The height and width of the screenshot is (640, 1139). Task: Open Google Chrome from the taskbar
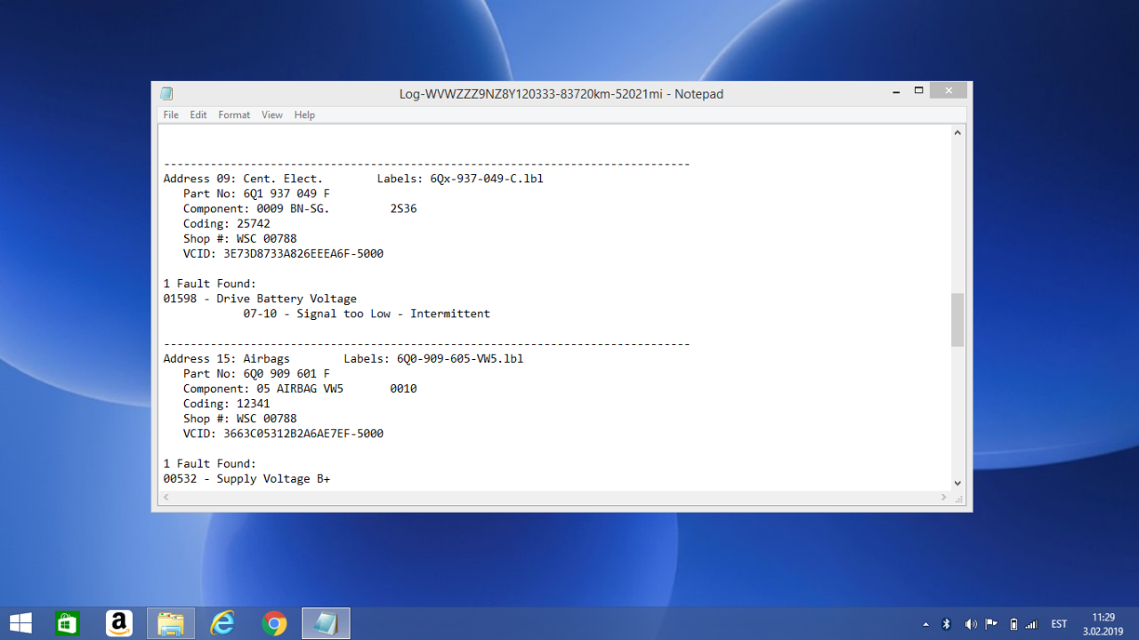274,623
